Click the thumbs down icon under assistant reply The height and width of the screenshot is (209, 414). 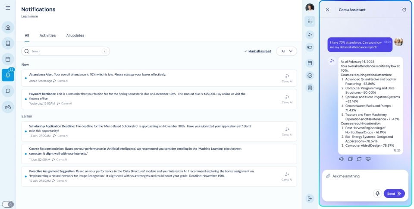point(368,159)
